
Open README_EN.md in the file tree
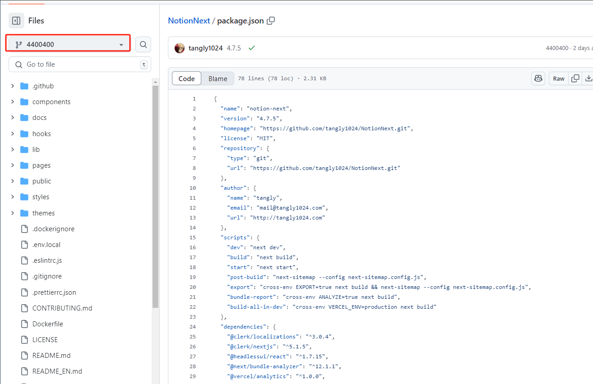57,371
